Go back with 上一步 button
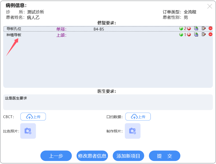This screenshot has height=164, width=216. pos(56,156)
